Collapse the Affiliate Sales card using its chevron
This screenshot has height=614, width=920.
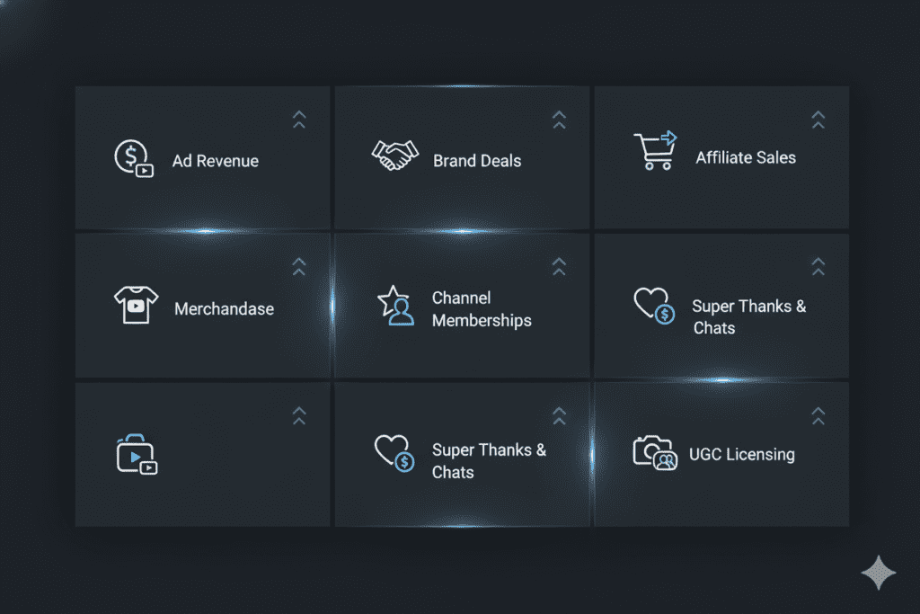tap(818, 120)
